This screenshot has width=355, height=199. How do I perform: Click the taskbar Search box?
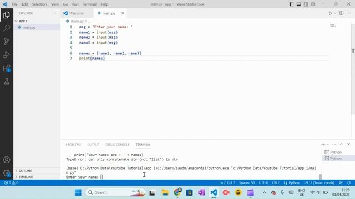tap(116, 192)
